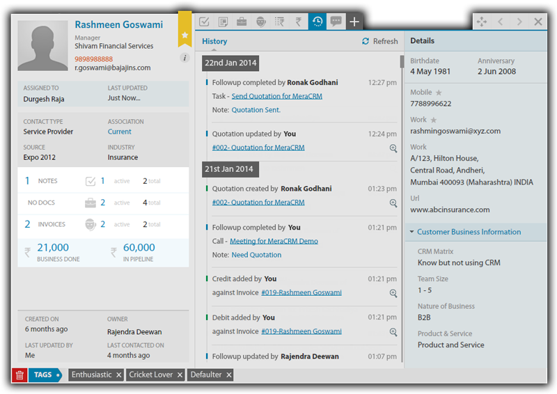
Task: Collapse Customer Business Information section
Action: tap(411, 232)
